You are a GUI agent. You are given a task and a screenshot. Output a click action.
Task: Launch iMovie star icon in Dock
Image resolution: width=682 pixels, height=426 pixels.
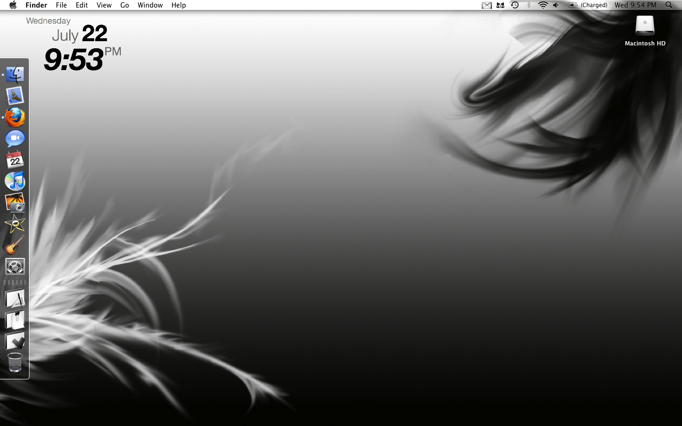15,223
